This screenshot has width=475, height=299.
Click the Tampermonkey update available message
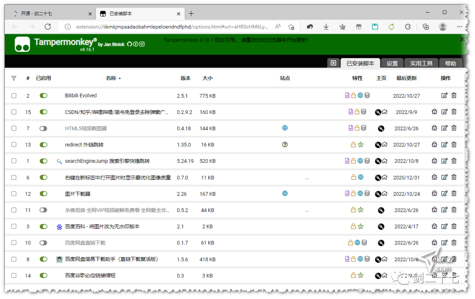click(236, 40)
